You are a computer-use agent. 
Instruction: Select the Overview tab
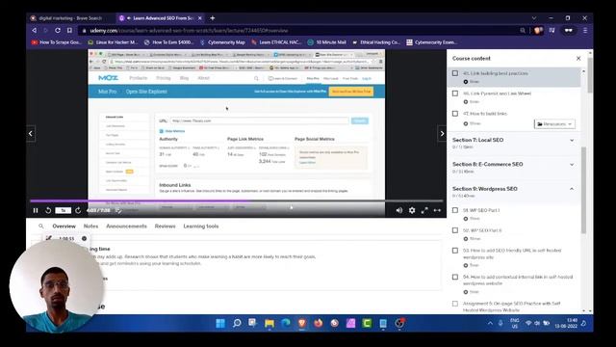click(64, 227)
